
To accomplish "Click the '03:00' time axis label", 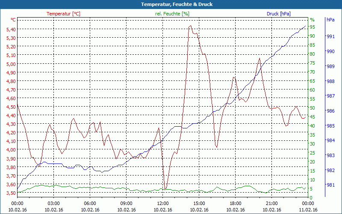I will 54,204.
